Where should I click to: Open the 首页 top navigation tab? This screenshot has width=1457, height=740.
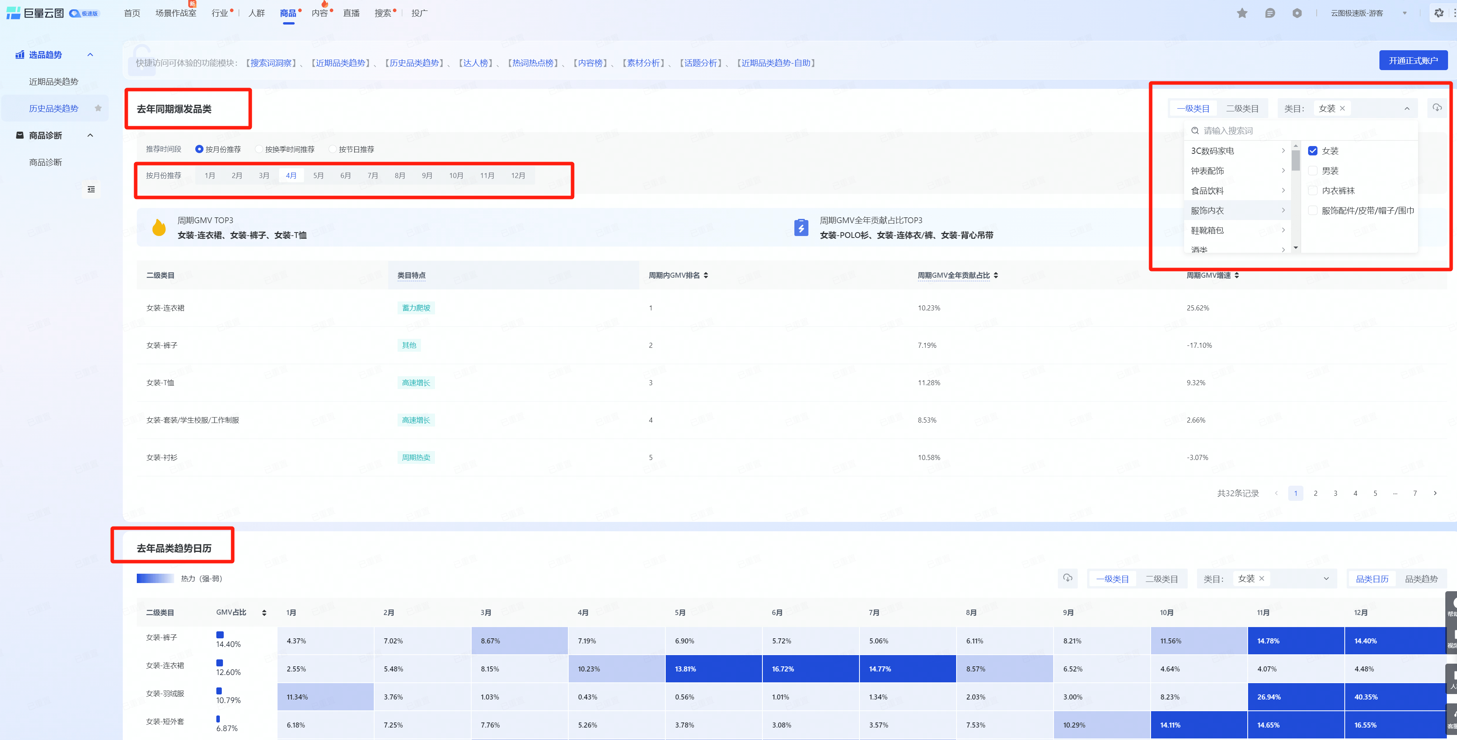pos(132,13)
